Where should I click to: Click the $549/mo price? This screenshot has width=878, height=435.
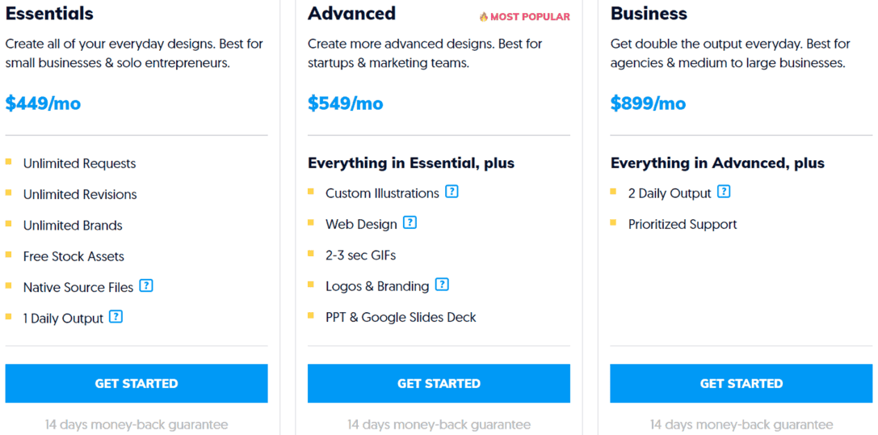pyautogui.click(x=346, y=103)
